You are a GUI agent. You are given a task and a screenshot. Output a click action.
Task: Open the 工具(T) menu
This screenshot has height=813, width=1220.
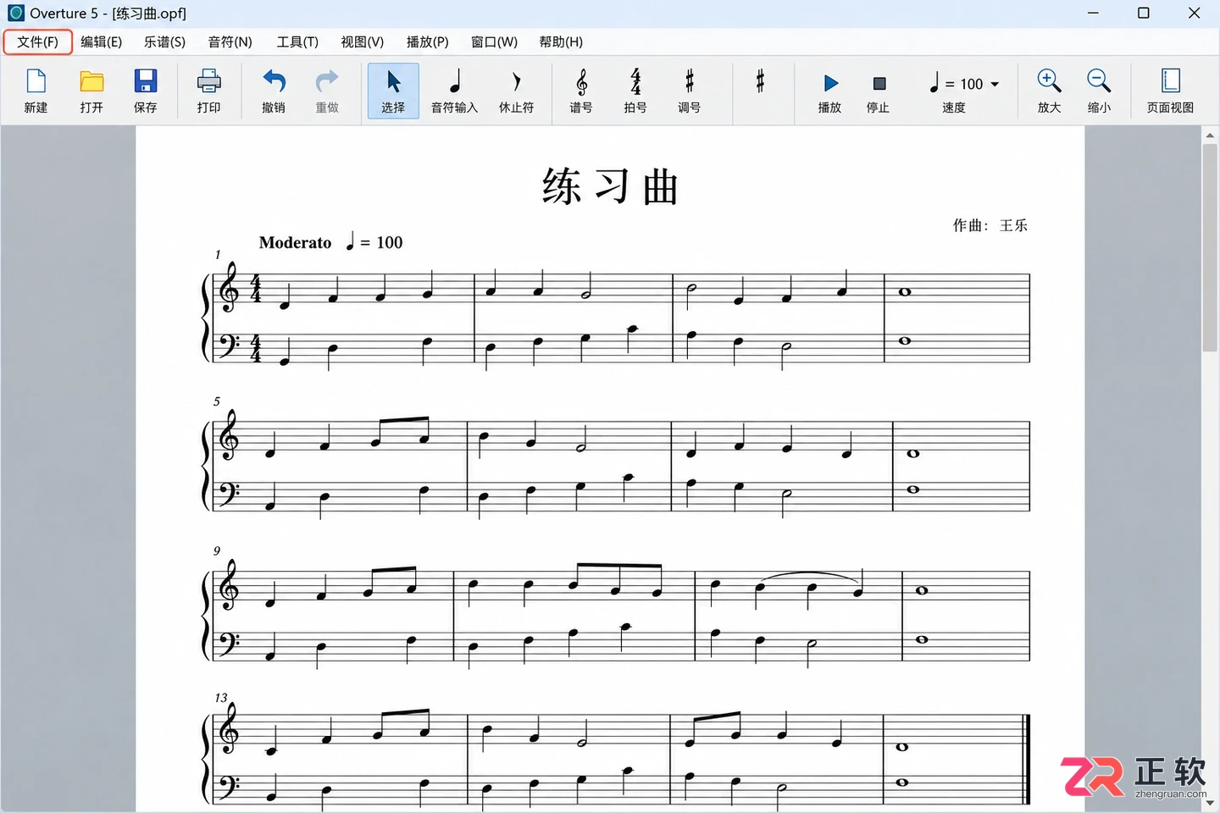click(x=297, y=41)
